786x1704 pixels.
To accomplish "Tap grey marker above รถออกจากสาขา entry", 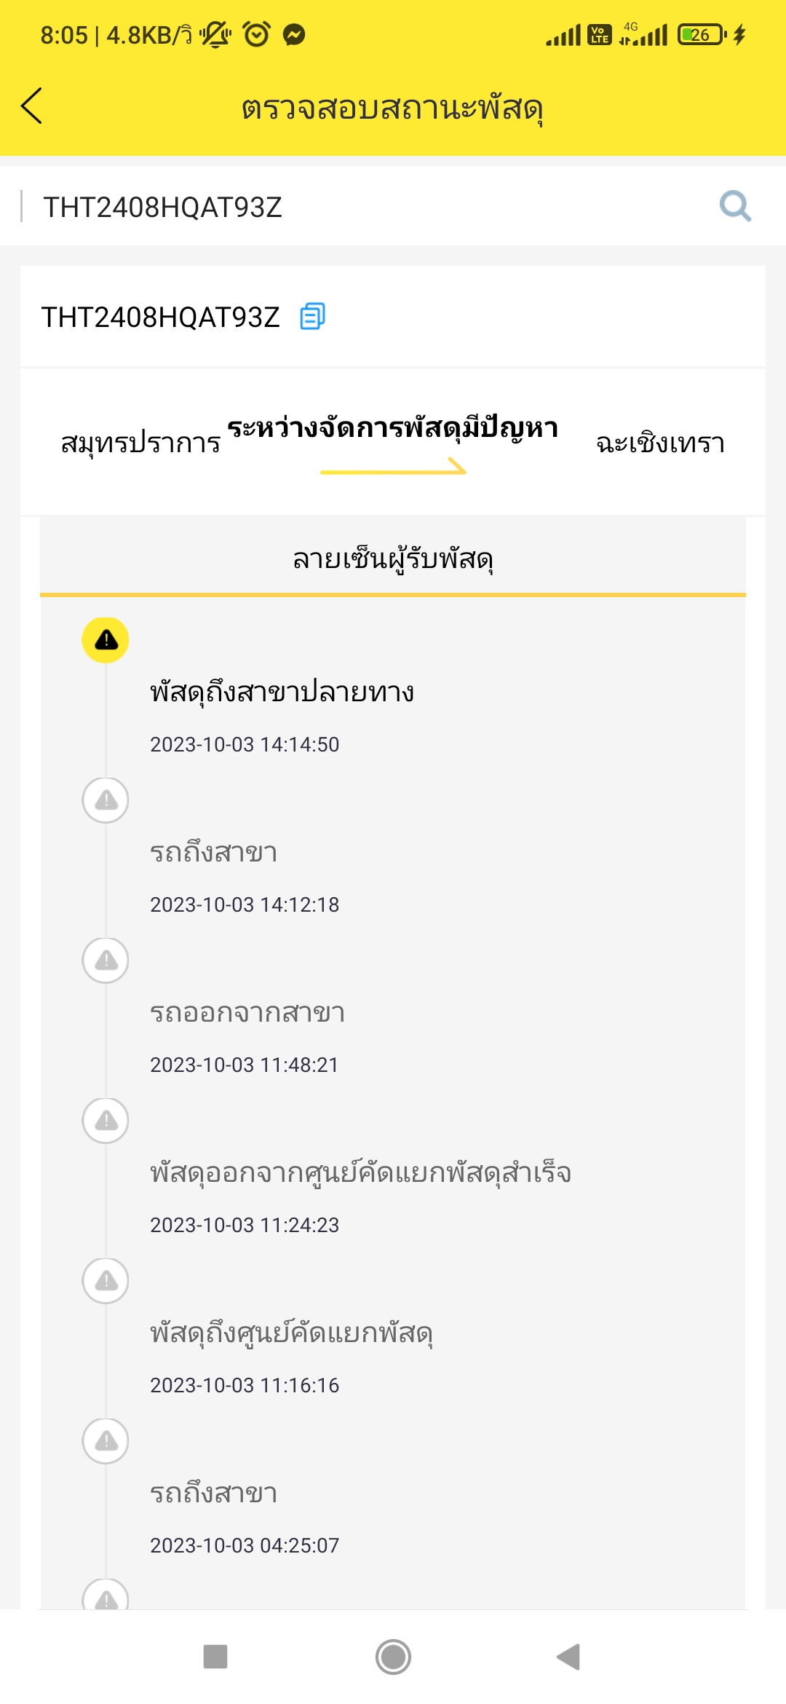I will coord(106,961).
